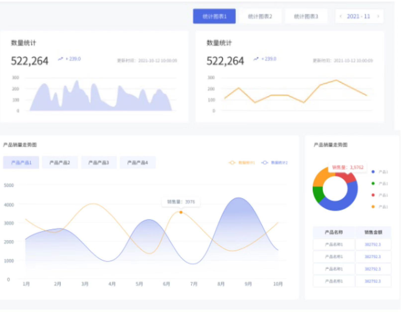Click the previous month arrow beside 2021-11
404x315 pixels.
point(341,16)
